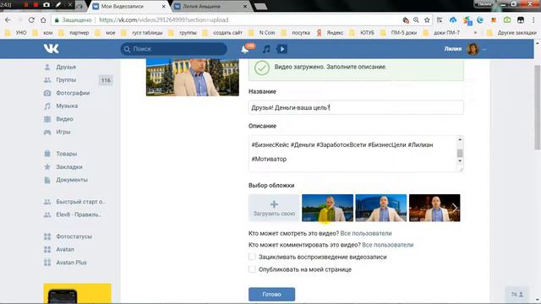Click the yellow advertisement banner in sidebar
The height and width of the screenshot is (304, 541).
pos(77,293)
